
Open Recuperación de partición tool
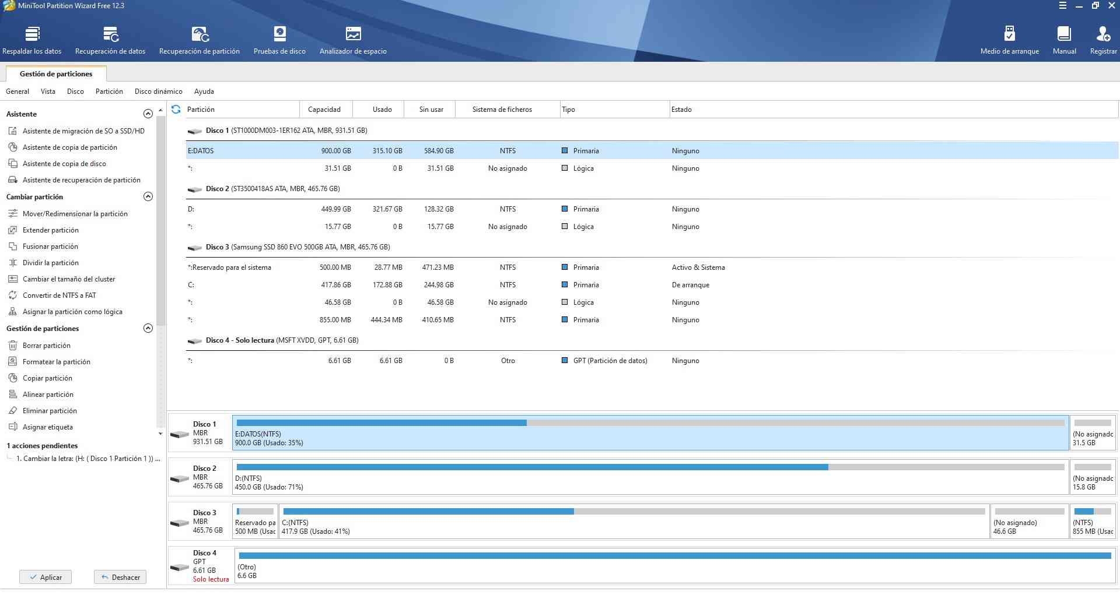[199, 40]
